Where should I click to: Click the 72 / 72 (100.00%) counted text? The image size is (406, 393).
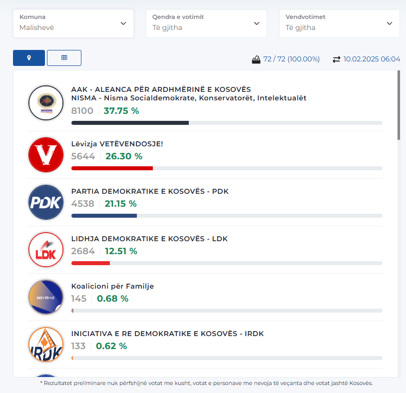pyautogui.click(x=291, y=59)
